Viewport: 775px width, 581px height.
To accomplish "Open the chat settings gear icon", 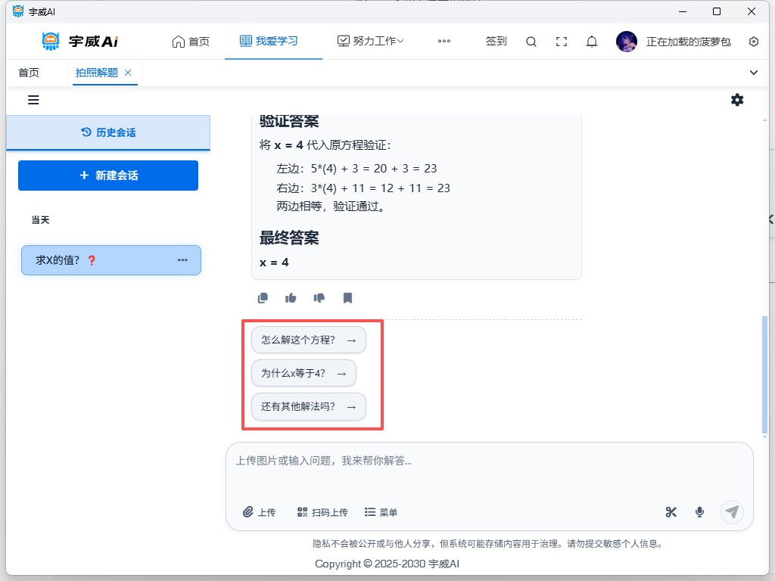I will click(736, 100).
